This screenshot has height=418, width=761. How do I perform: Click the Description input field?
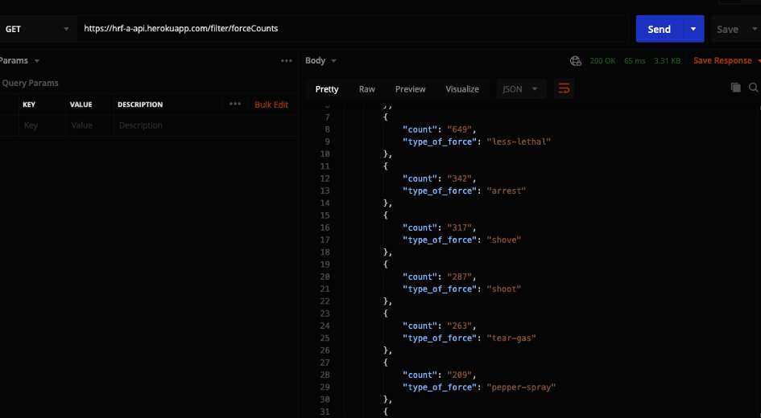click(206, 125)
